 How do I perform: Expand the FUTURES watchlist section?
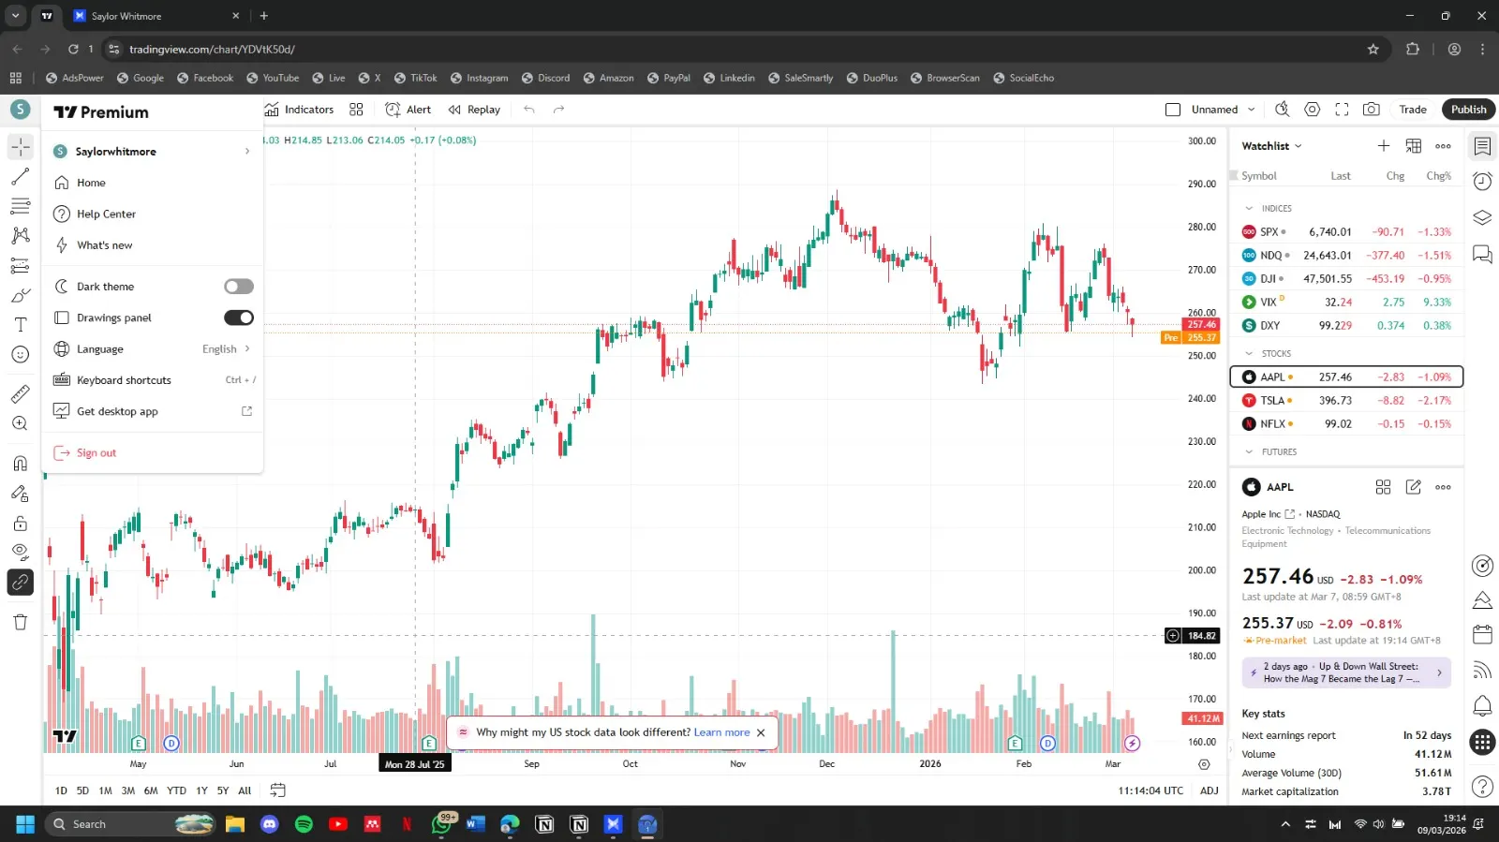pos(1249,452)
